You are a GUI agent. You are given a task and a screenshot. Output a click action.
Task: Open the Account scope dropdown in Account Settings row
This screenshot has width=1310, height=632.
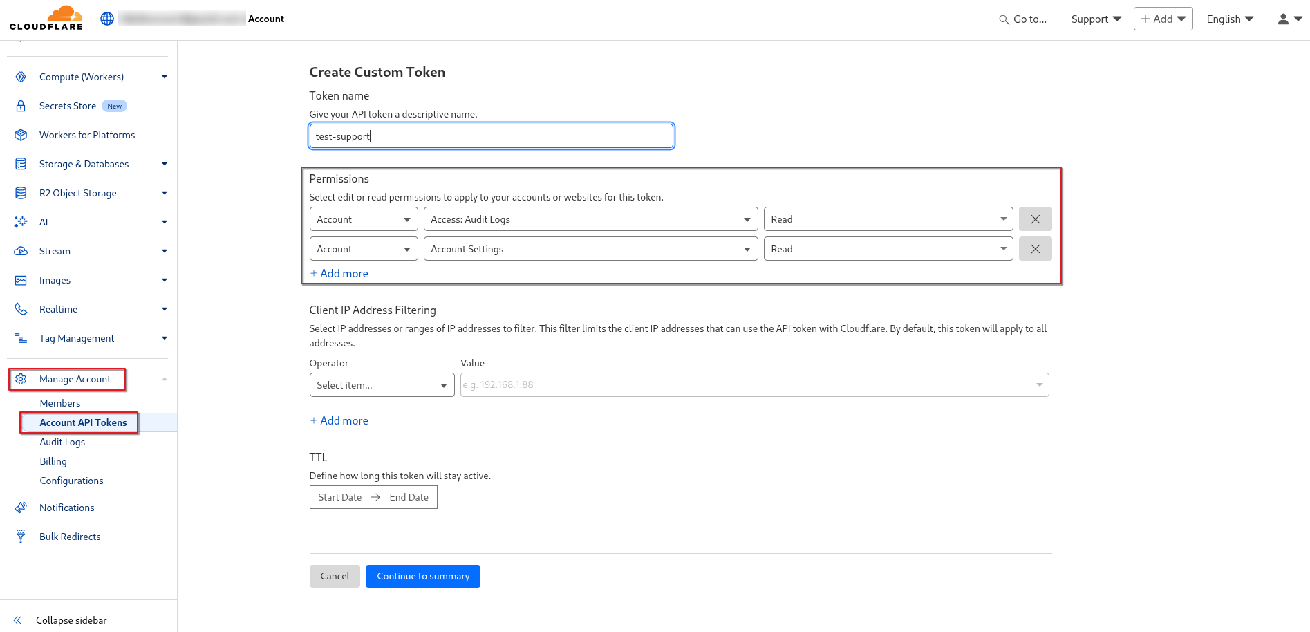coord(364,249)
